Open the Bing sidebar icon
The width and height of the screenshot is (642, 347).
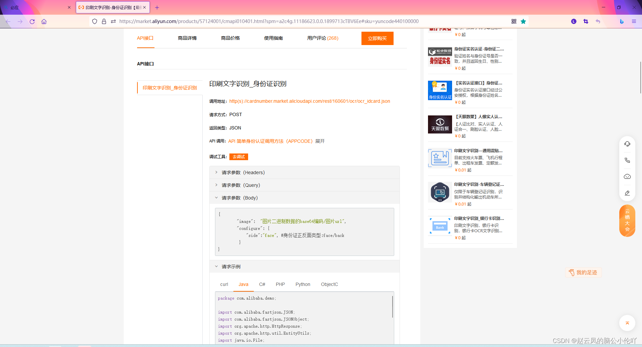622,21
